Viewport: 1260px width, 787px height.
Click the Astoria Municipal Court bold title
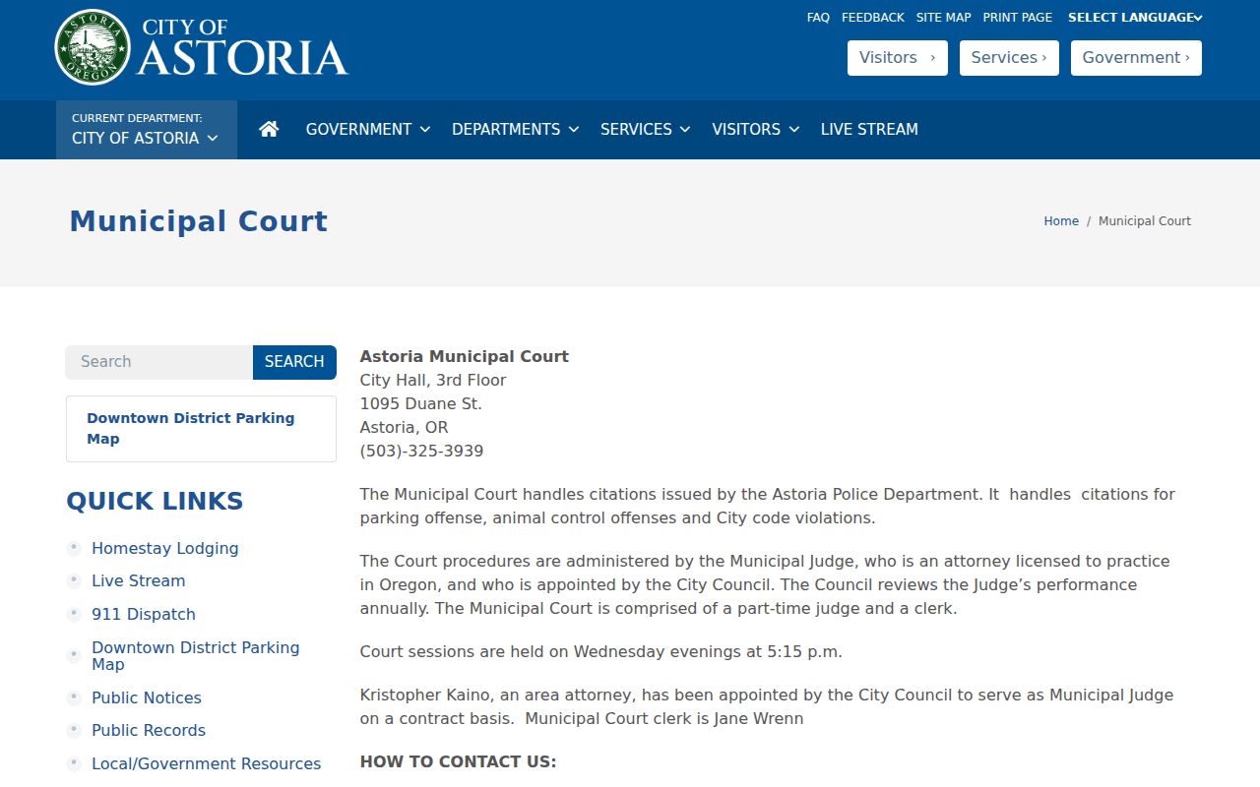pos(465,356)
